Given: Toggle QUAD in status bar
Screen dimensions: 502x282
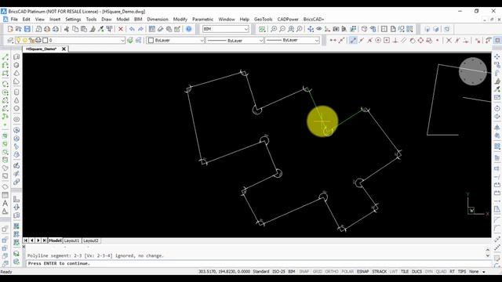Looking at the screenshot, I should 441,272.
